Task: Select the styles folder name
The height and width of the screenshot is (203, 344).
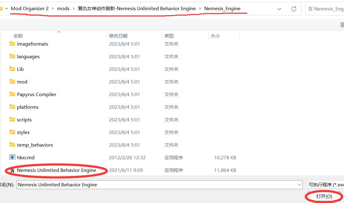Action: pyautogui.click(x=23, y=132)
